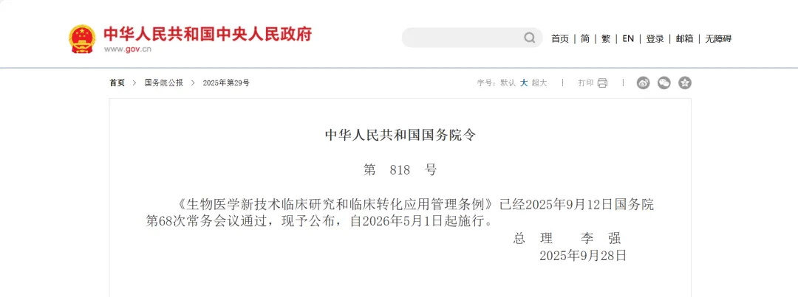Switch site language to EN
This screenshot has height=297, width=798.
(x=628, y=38)
